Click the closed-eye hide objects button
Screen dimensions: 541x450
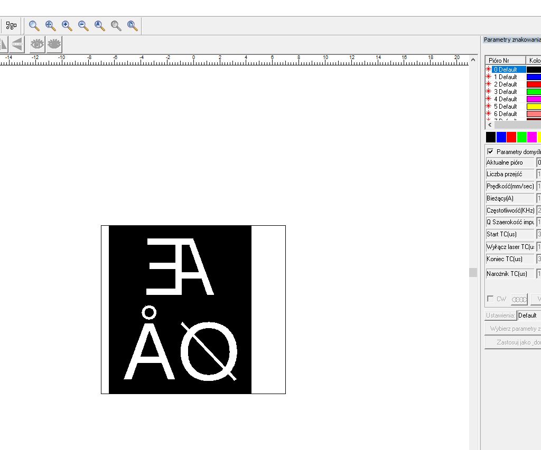click(54, 44)
